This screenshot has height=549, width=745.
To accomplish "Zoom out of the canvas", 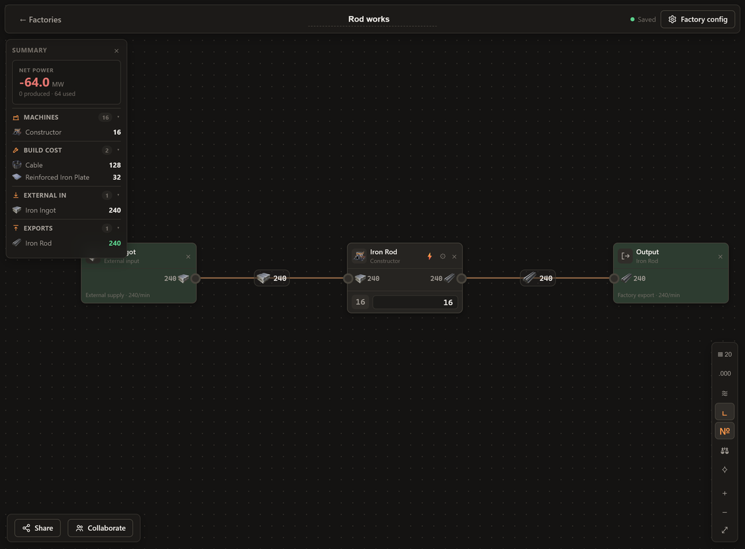I will click(x=725, y=512).
